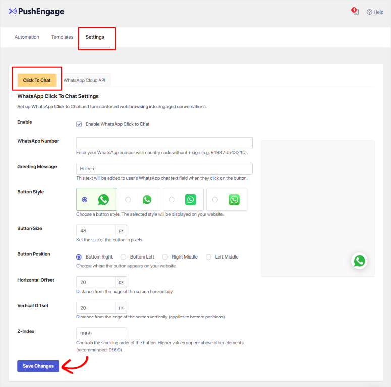
Task: Select the first button style radio
Action: pos(85,200)
